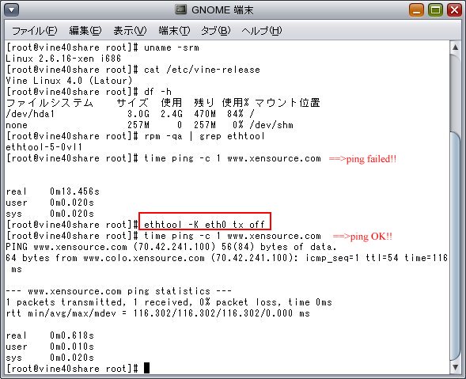Viewport: 466px width, 379px height.
Task: Open the ヘルプ(H) menu
Action: pos(262,31)
